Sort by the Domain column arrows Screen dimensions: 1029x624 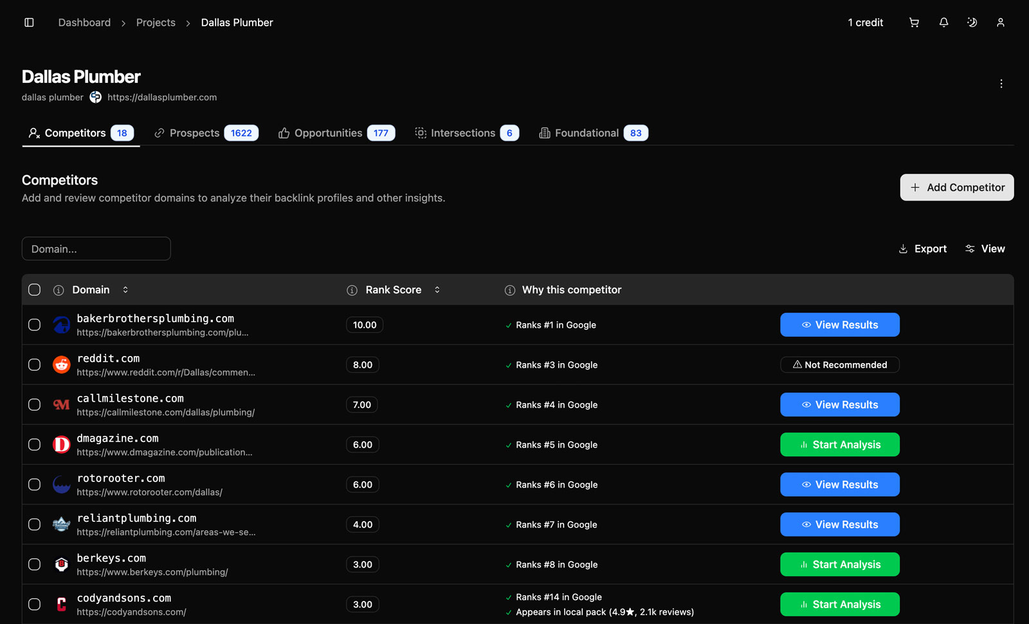pyautogui.click(x=125, y=290)
